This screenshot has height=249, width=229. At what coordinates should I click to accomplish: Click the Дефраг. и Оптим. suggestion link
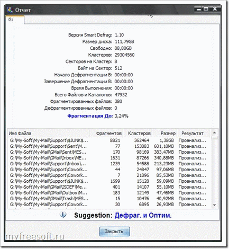point(143,215)
